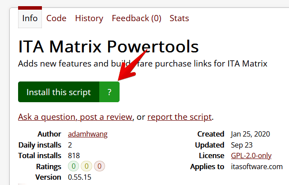Click the itasoftware.com applies-to value
The height and width of the screenshot is (185, 289).
coord(256,166)
